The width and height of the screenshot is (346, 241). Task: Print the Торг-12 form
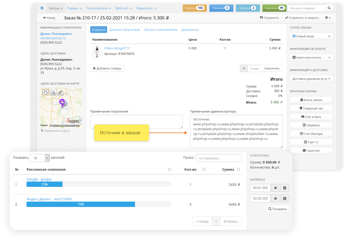click(x=311, y=142)
